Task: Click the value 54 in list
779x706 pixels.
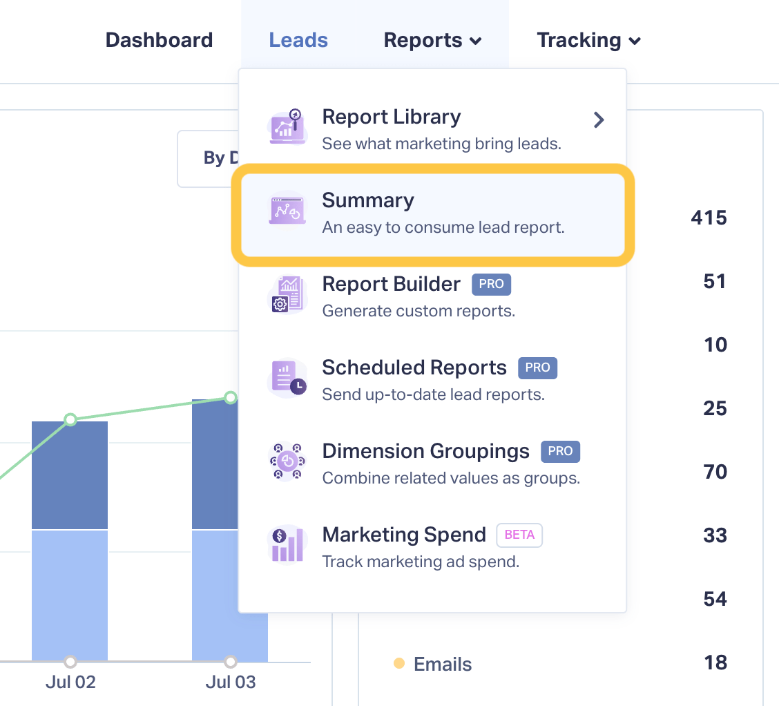Action: [x=715, y=599]
